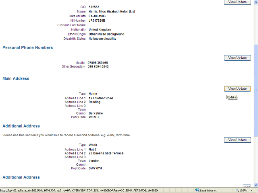Image resolution: width=258 pixels, height=193 pixels.
Task: Click the Local intranet globe icon
Action: 197,190
